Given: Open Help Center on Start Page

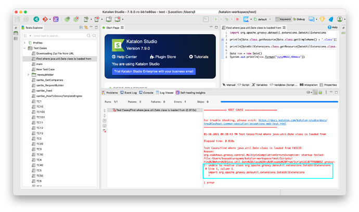Looking at the screenshot, I should 124,57.
